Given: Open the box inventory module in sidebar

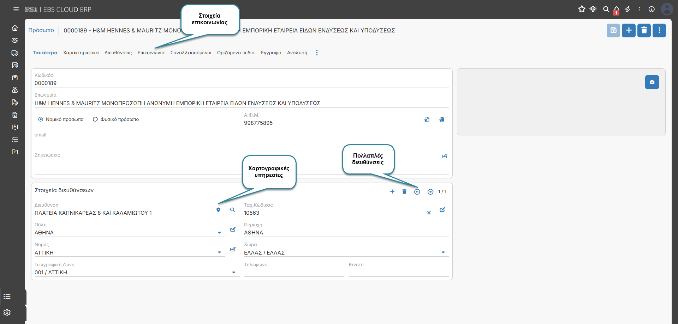Looking at the screenshot, I should point(15,78).
